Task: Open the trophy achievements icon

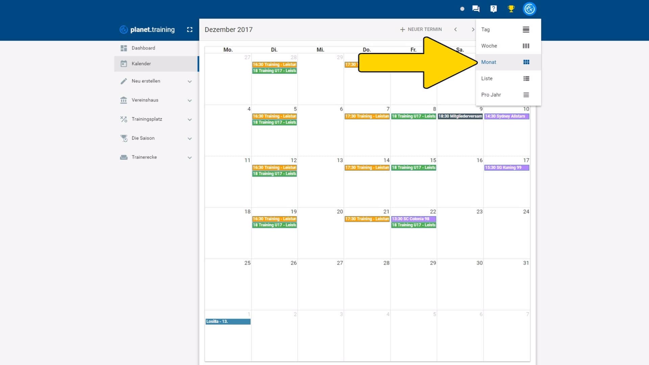Action: [511, 9]
